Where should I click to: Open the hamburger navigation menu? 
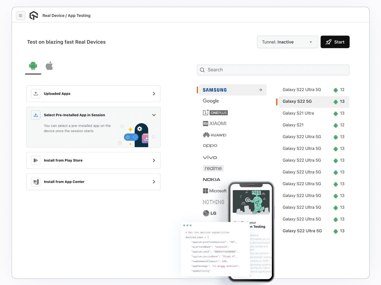[x=21, y=15]
